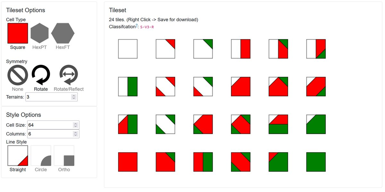Click the Columns input field
This screenshot has height=192, width=385.
click(x=50, y=134)
